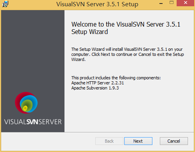Click the Next button to continue setup
Screen dimensions: 195x152
(138, 141)
